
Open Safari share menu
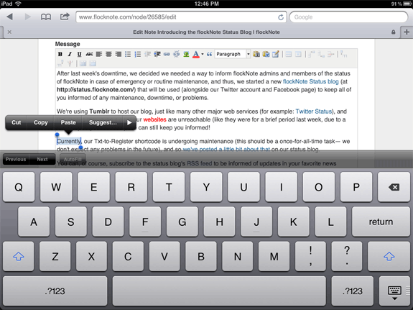65,17
